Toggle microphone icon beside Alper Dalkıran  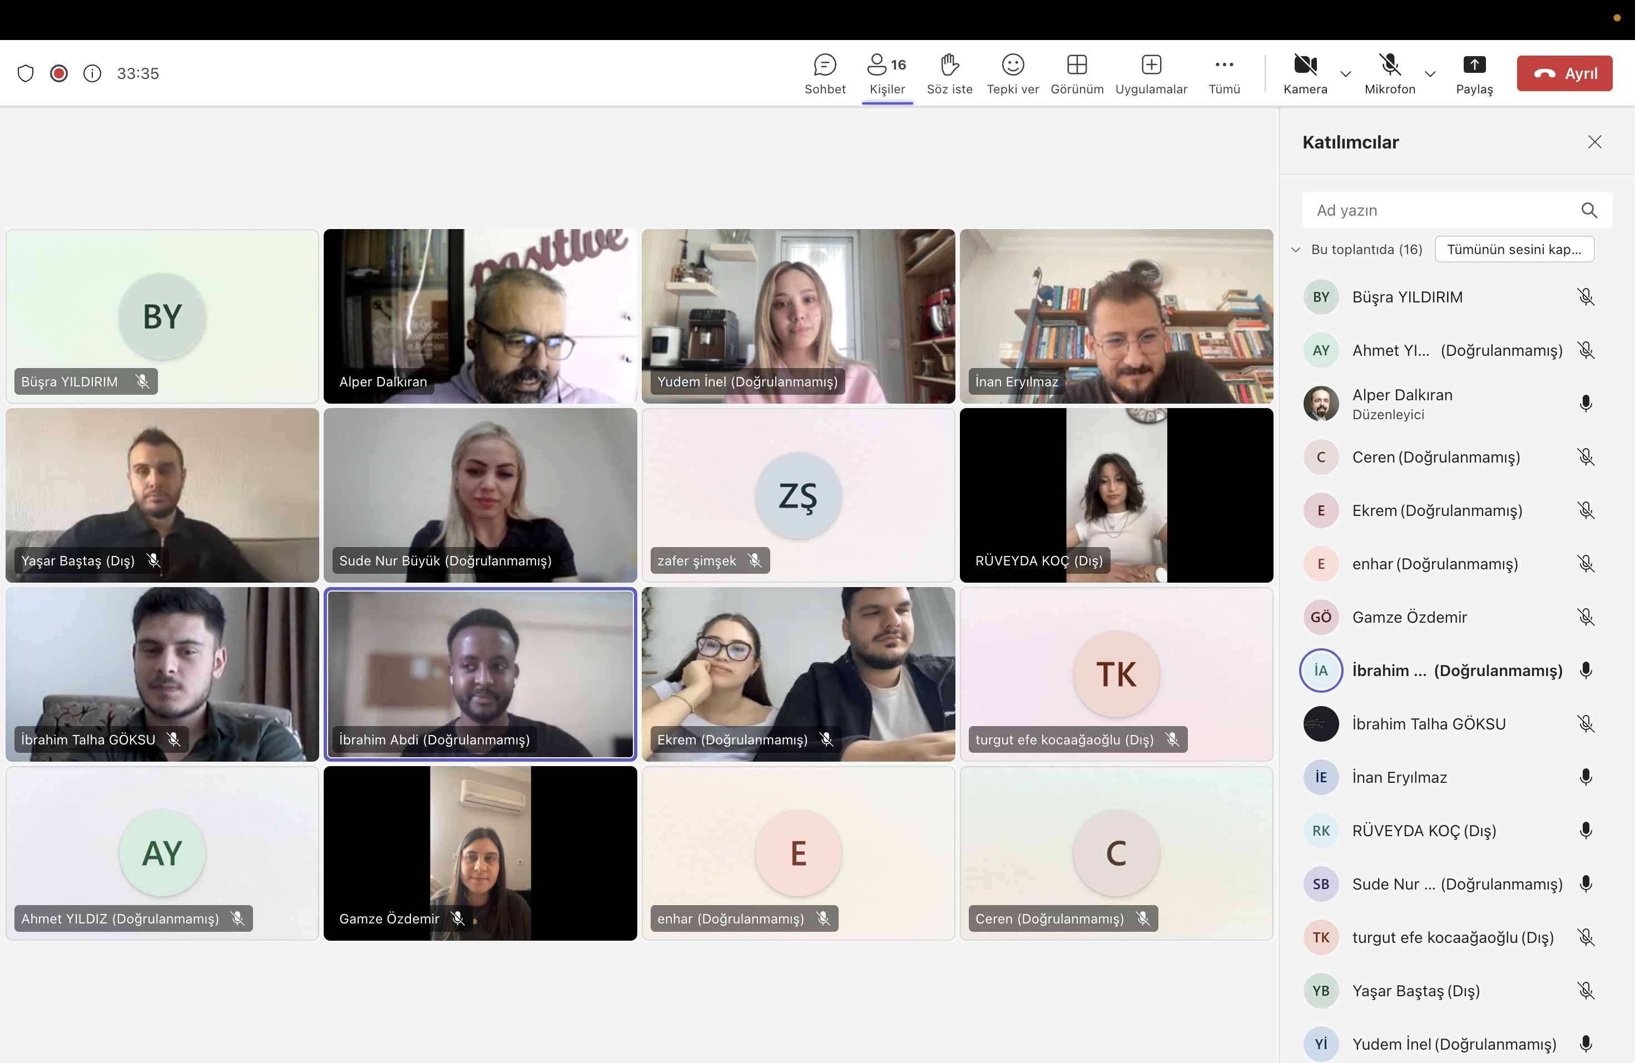pyautogui.click(x=1585, y=404)
